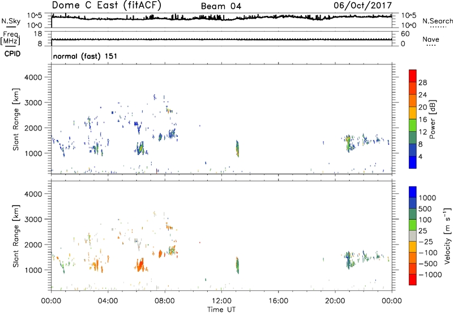Click the 'Slant Range [km]' label of power panel
Viewport: 453px width, 313px height.
[x=16, y=119]
